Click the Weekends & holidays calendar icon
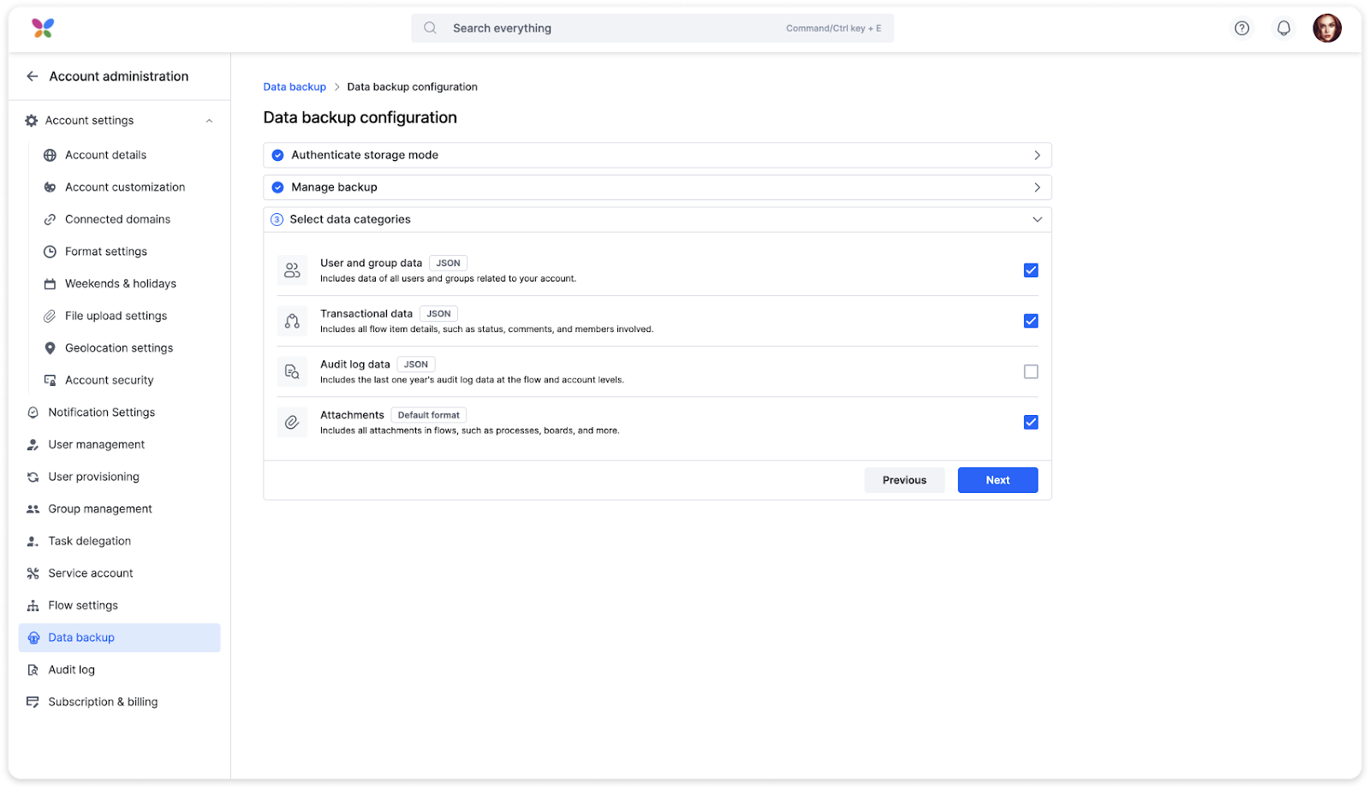 pyautogui.click(x=50, y=284)
